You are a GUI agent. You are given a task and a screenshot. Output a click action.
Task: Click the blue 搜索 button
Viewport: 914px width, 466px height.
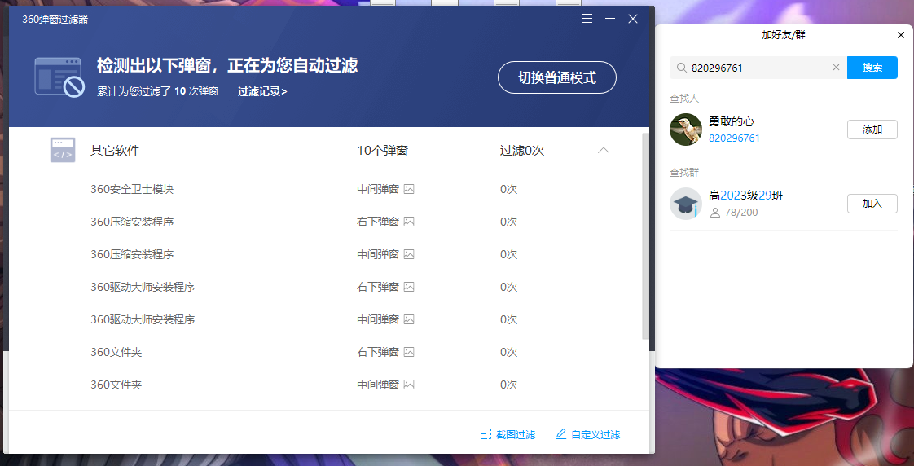pos(872,68)
